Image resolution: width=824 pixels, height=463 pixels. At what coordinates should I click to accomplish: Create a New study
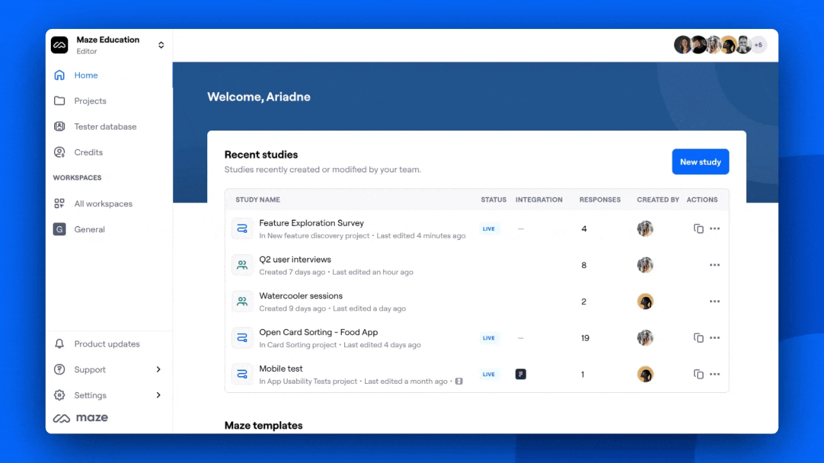pyautogui.click(x=700, y=162)
